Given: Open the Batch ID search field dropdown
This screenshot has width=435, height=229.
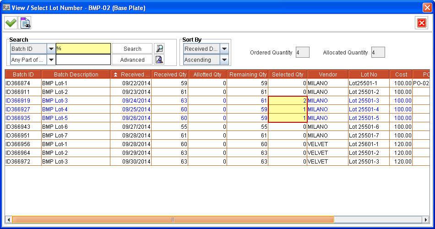Looking at the screenshot, I should coord(50,49).
